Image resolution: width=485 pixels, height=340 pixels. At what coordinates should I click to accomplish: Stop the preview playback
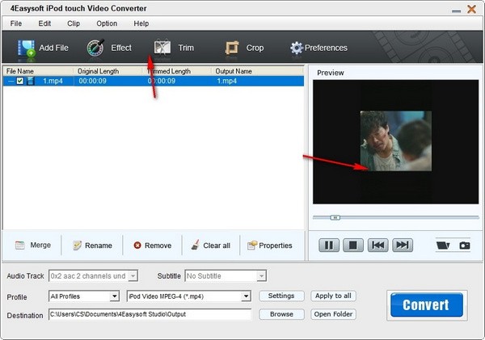(x=352, y=245)
